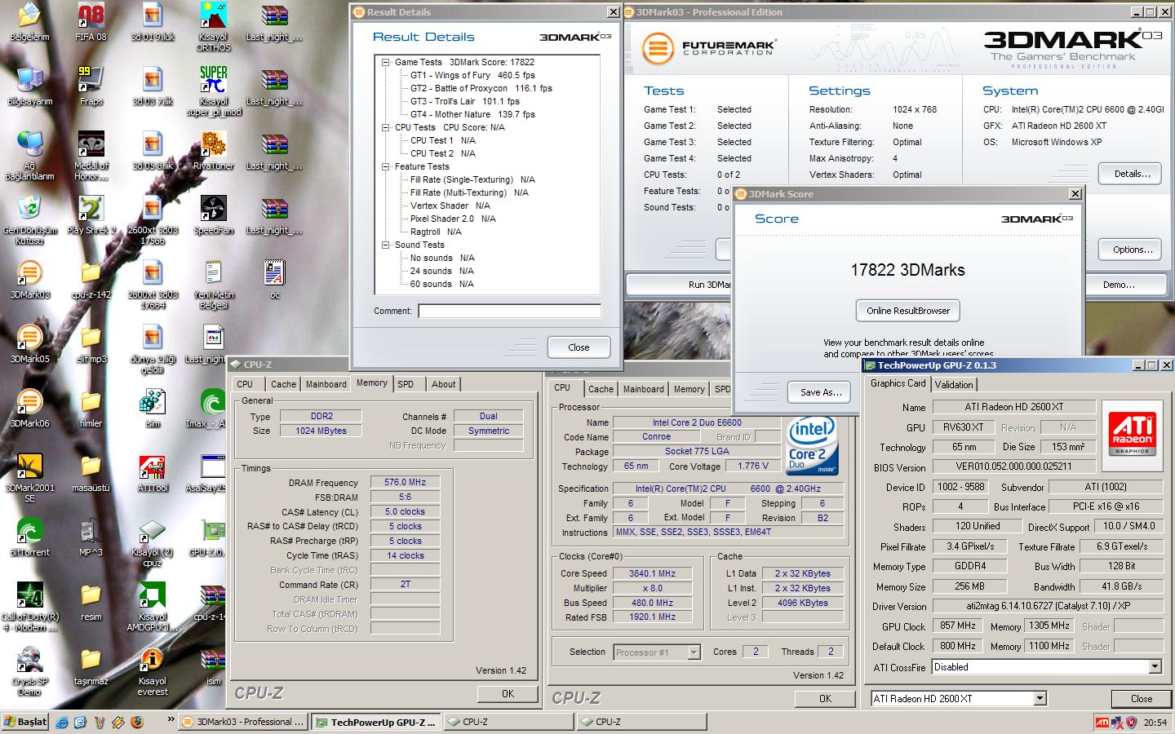Open the cpu-z-142 folder

pos(91,280)
